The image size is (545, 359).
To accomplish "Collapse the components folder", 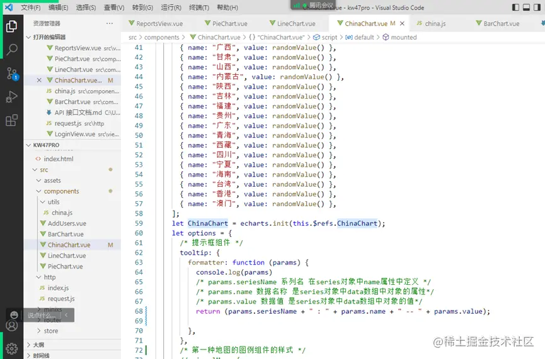I will click(61, 191).
